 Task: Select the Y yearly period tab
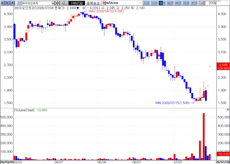[192, 3]
